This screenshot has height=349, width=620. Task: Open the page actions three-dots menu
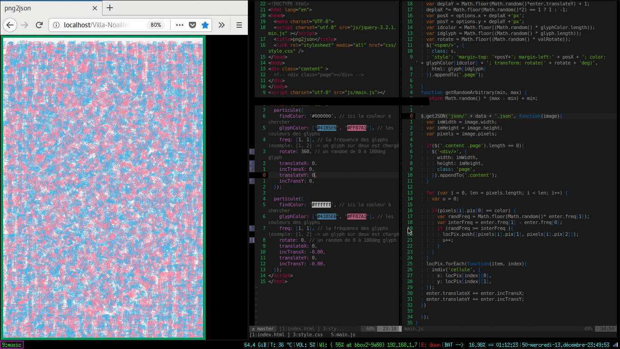(x=179, y=25)
